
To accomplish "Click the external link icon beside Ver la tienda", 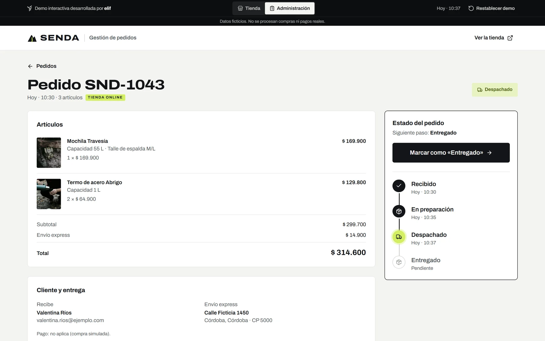I will [510, 38].
